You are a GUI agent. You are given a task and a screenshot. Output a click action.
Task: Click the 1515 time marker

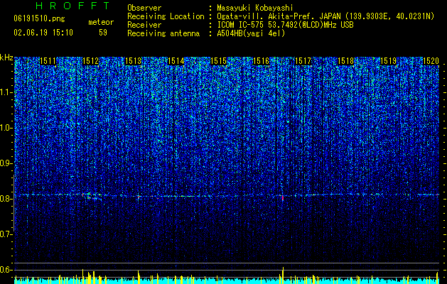point(218,60)
